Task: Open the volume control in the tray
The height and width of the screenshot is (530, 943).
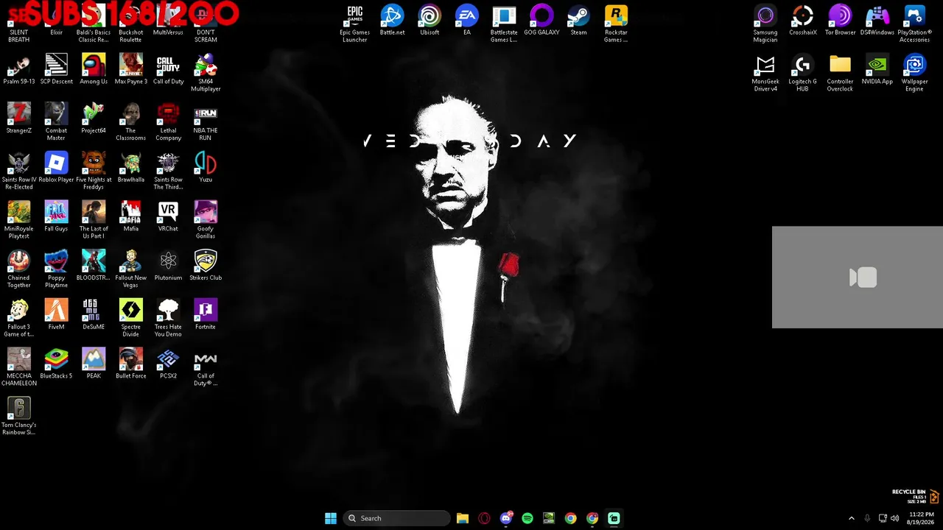Action: [x=894, y=518]
